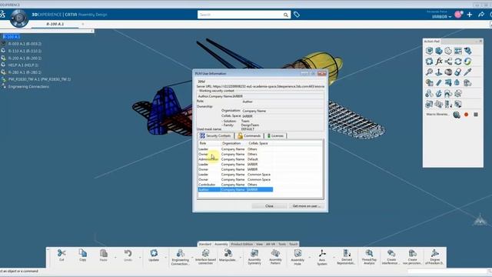Click the gray stop macro square
The width and height of the screenshot is (492, 277).
point(476,115)
